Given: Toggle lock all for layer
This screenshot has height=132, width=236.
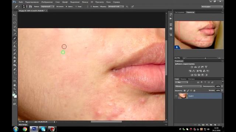Looking at the screenshot, I should pyautogui.click(x=194, y=91).
